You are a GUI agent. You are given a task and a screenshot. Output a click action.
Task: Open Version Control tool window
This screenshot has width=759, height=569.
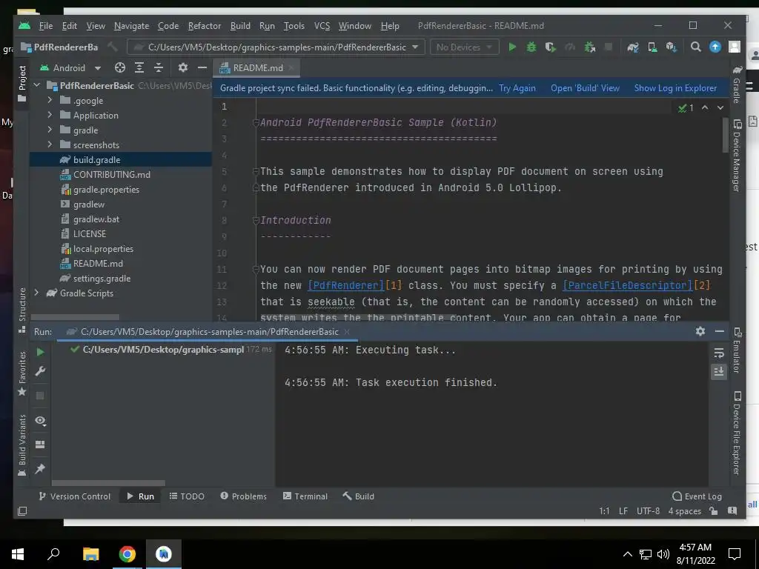click(75, 496)
